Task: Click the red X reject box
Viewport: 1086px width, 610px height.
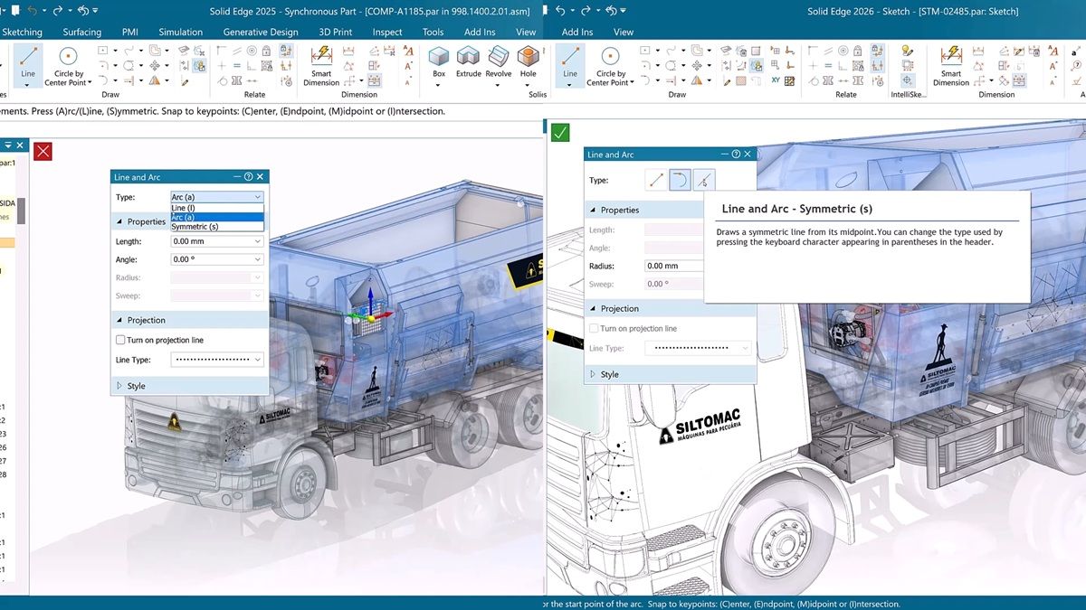Action: [43, 150]
